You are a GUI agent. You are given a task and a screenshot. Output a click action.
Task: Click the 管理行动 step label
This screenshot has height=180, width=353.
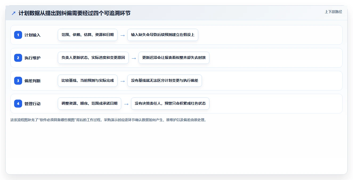33,104
